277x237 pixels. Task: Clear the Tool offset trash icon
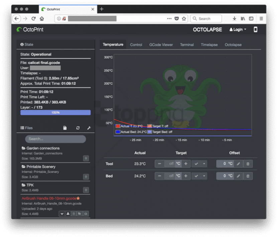pyautogui.click(x=248, y=164)
